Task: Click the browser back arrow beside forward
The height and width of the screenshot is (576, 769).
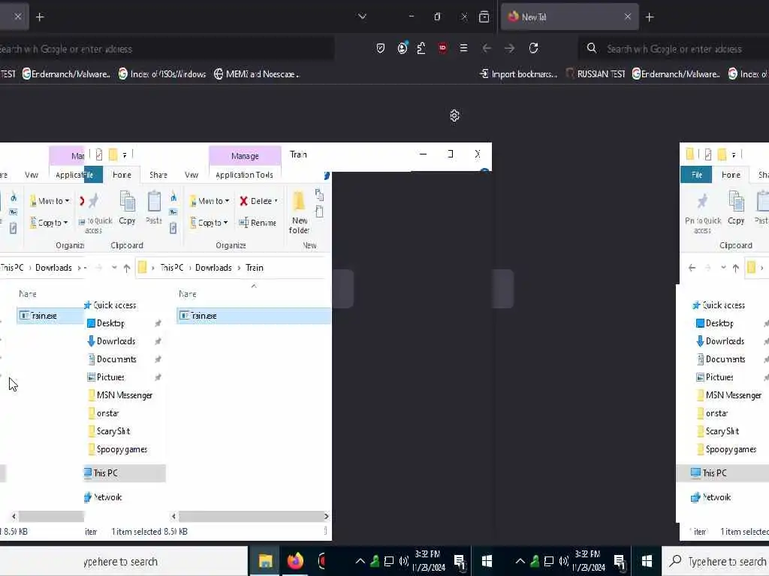Action: point(487,48)
